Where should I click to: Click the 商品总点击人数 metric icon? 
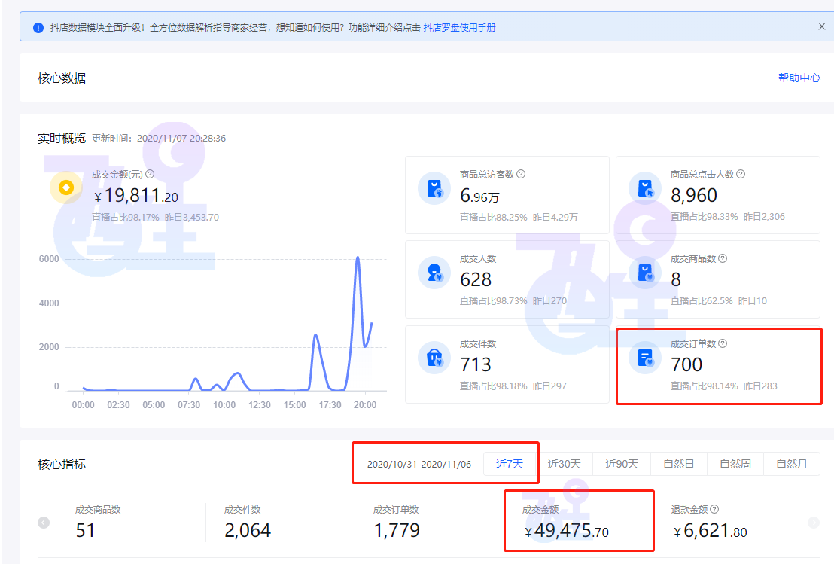(645, 189)
